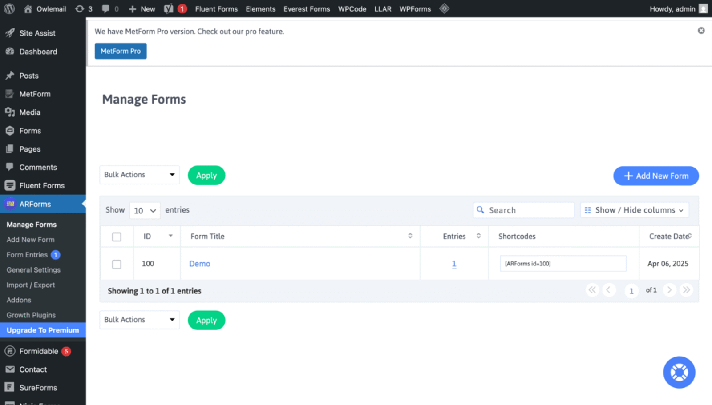This screenshot has height=405, width=712.
Task: Go to next page of results
Action: click(x=669, y=290)
